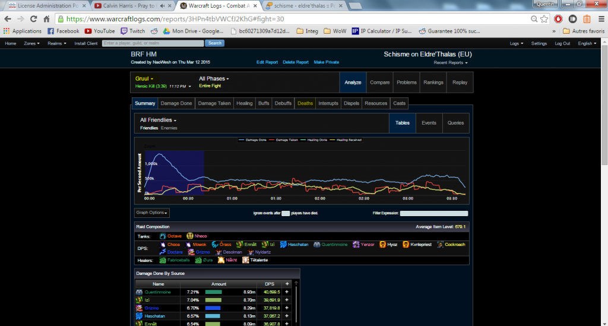Switch to the Damage Taken tab
This screenshot has height=326, width=608.
point(214,103)
